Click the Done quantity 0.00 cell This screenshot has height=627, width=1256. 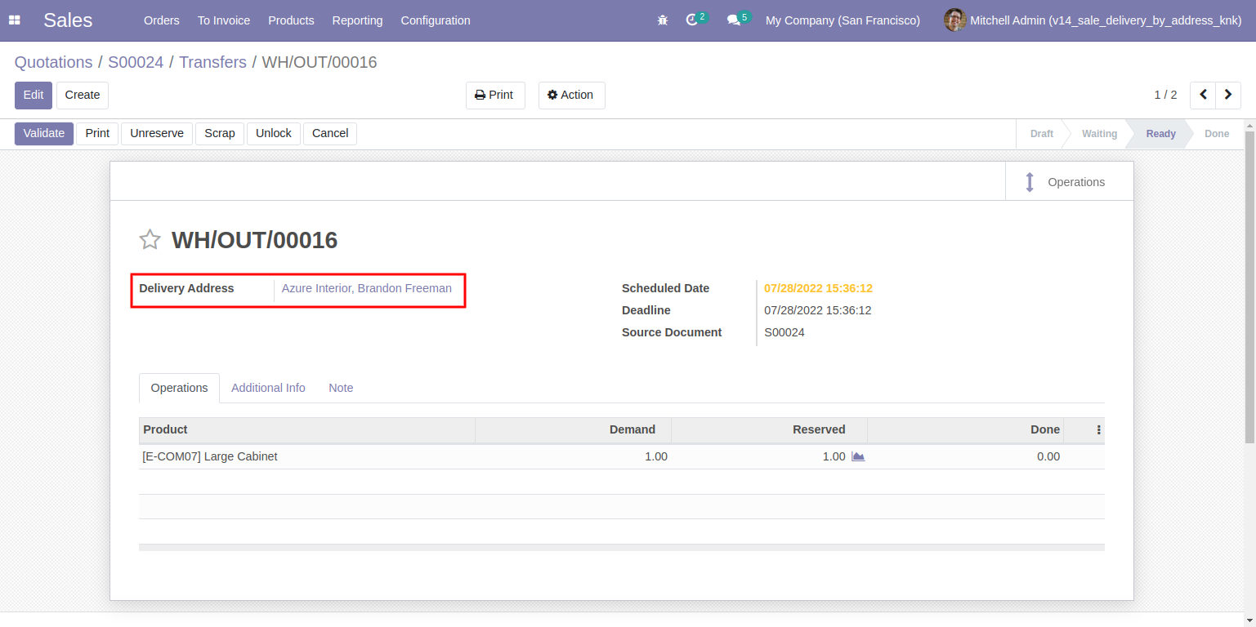tap(966, 456)
